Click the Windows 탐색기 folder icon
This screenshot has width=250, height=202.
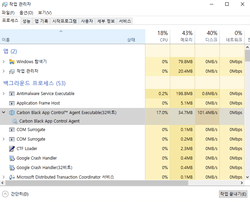[x=12, y=62]
